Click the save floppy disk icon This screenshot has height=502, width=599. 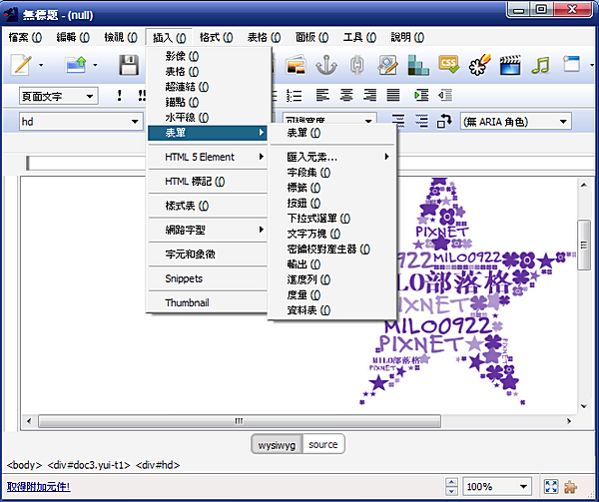(129, 65)
